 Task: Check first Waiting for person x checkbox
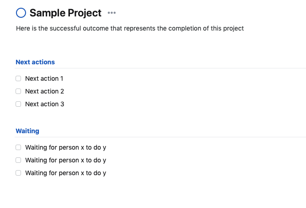point(18,147)
